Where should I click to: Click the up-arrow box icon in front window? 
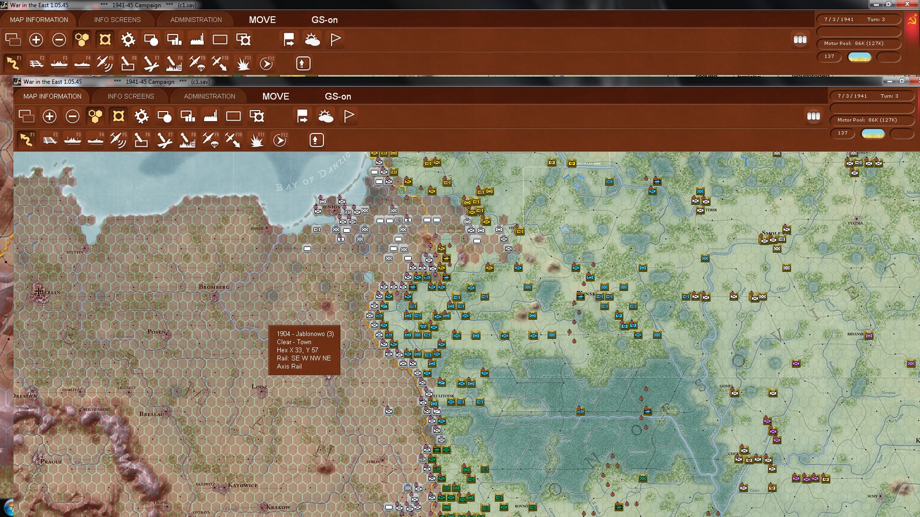coord(316,140)
